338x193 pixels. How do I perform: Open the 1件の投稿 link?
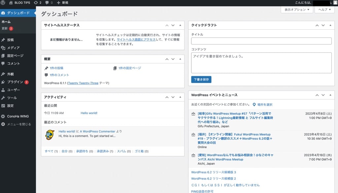tap(56, 68)
